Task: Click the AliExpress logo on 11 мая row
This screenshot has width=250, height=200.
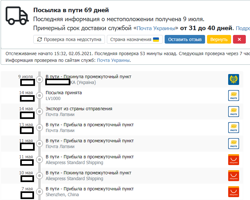Action: [233, 160]
